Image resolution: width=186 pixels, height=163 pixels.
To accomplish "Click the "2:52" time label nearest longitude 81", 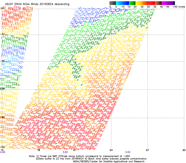I will [x=65, y=152].
